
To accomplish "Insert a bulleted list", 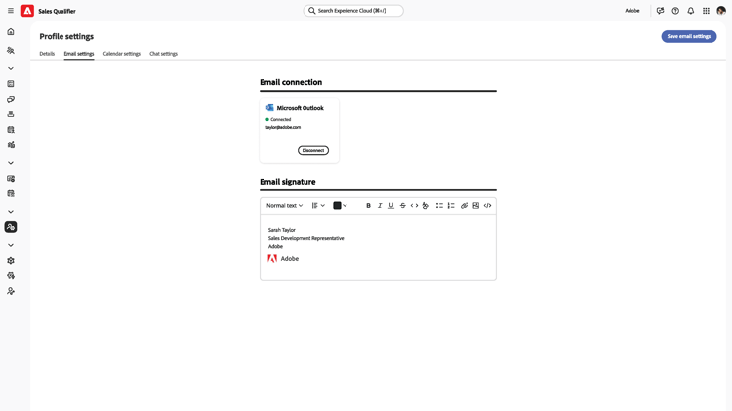I will 439,205.
